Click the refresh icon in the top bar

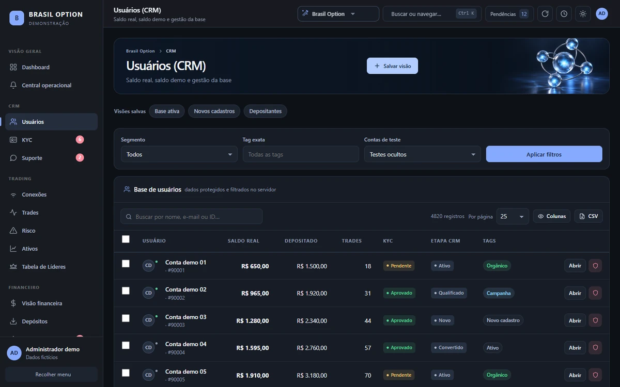tap(545, 14)
